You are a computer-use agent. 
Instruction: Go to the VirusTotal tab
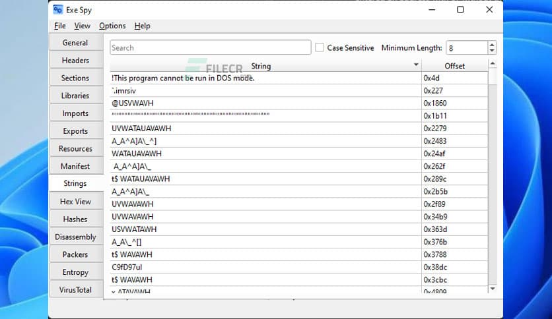pyautogui.click(x=75, y=290)
